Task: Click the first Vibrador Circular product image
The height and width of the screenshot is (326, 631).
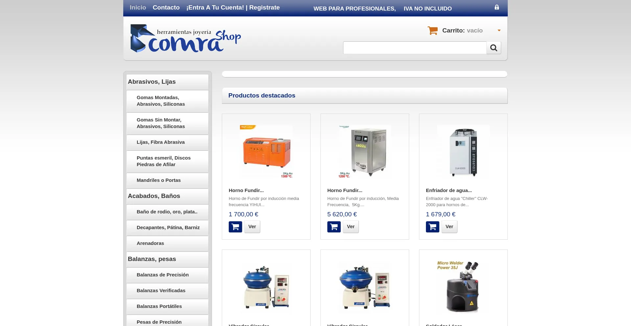Action: tap(266, 287)
